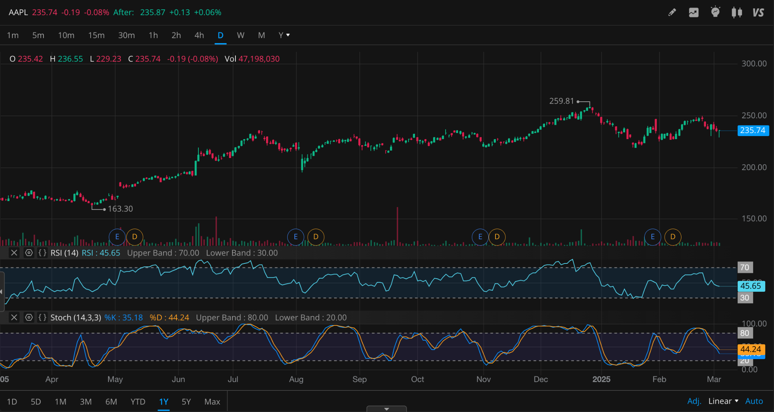The height and width of the screenshot is (412, 774).
Task: Open the indicators chart icon
Action: click(694, 12)
